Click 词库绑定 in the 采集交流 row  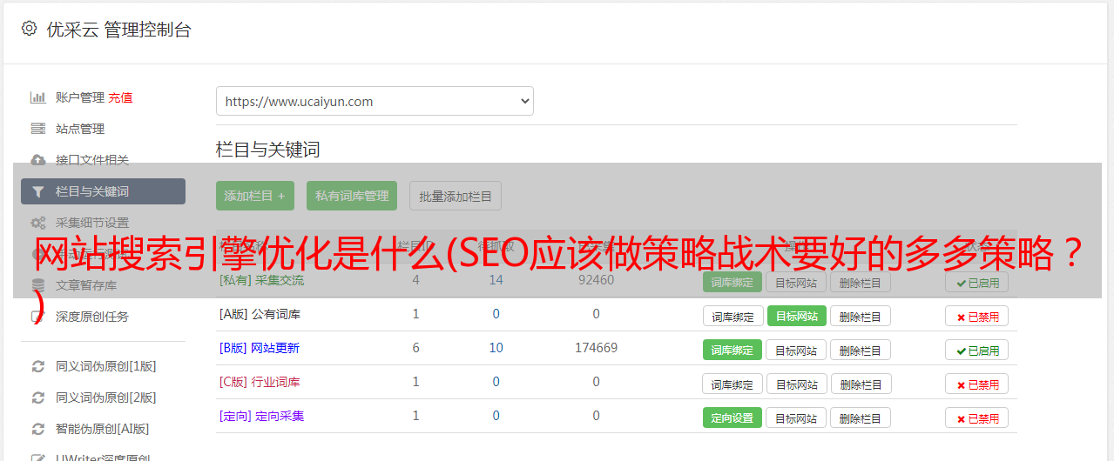coord(733,282)
